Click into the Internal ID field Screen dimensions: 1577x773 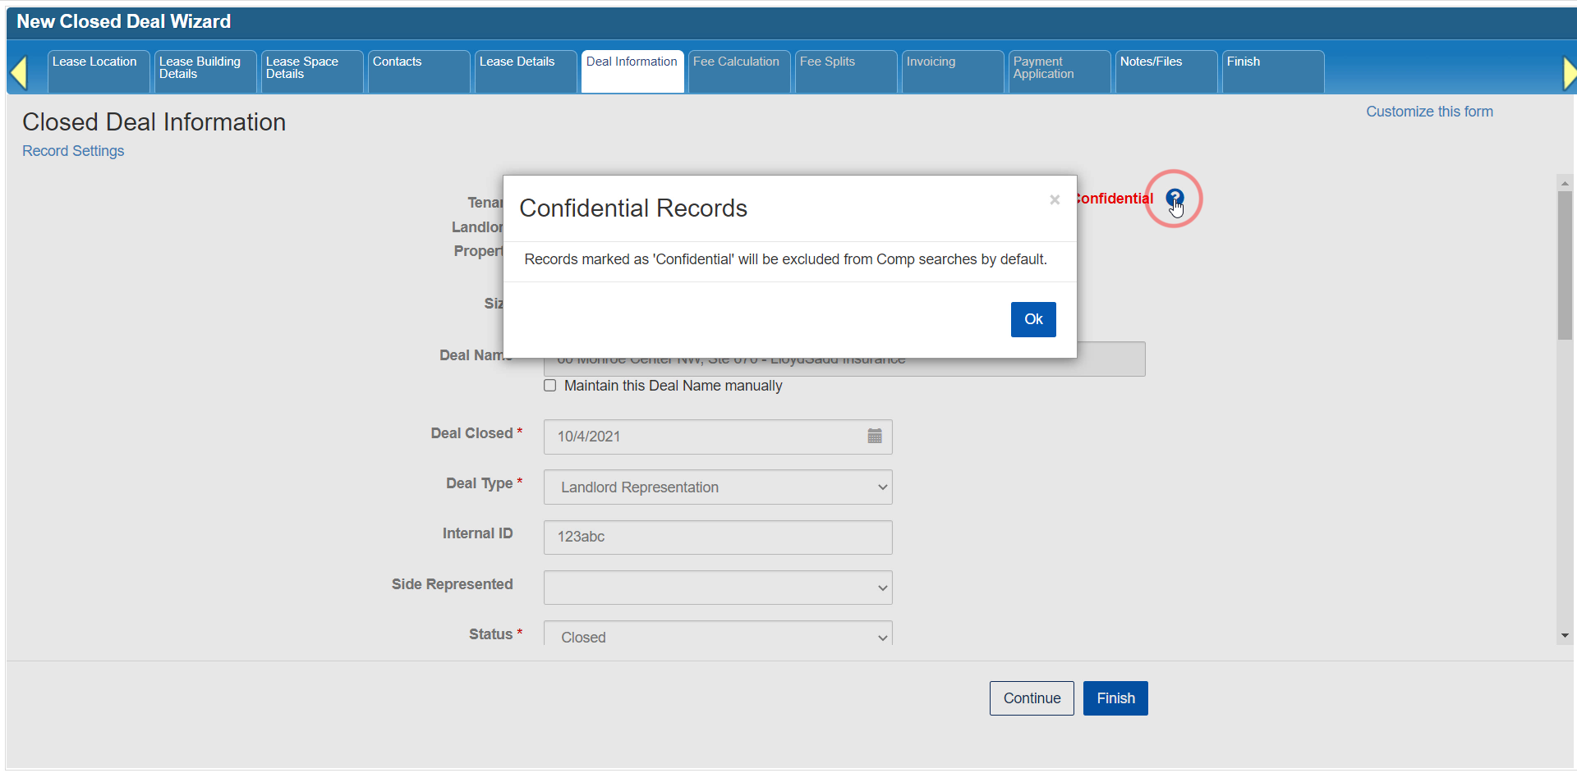point(717,537)
